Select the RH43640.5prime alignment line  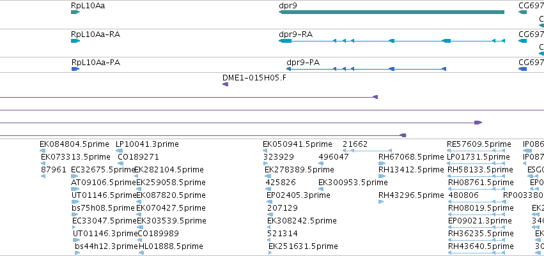(x=476, y=253)
